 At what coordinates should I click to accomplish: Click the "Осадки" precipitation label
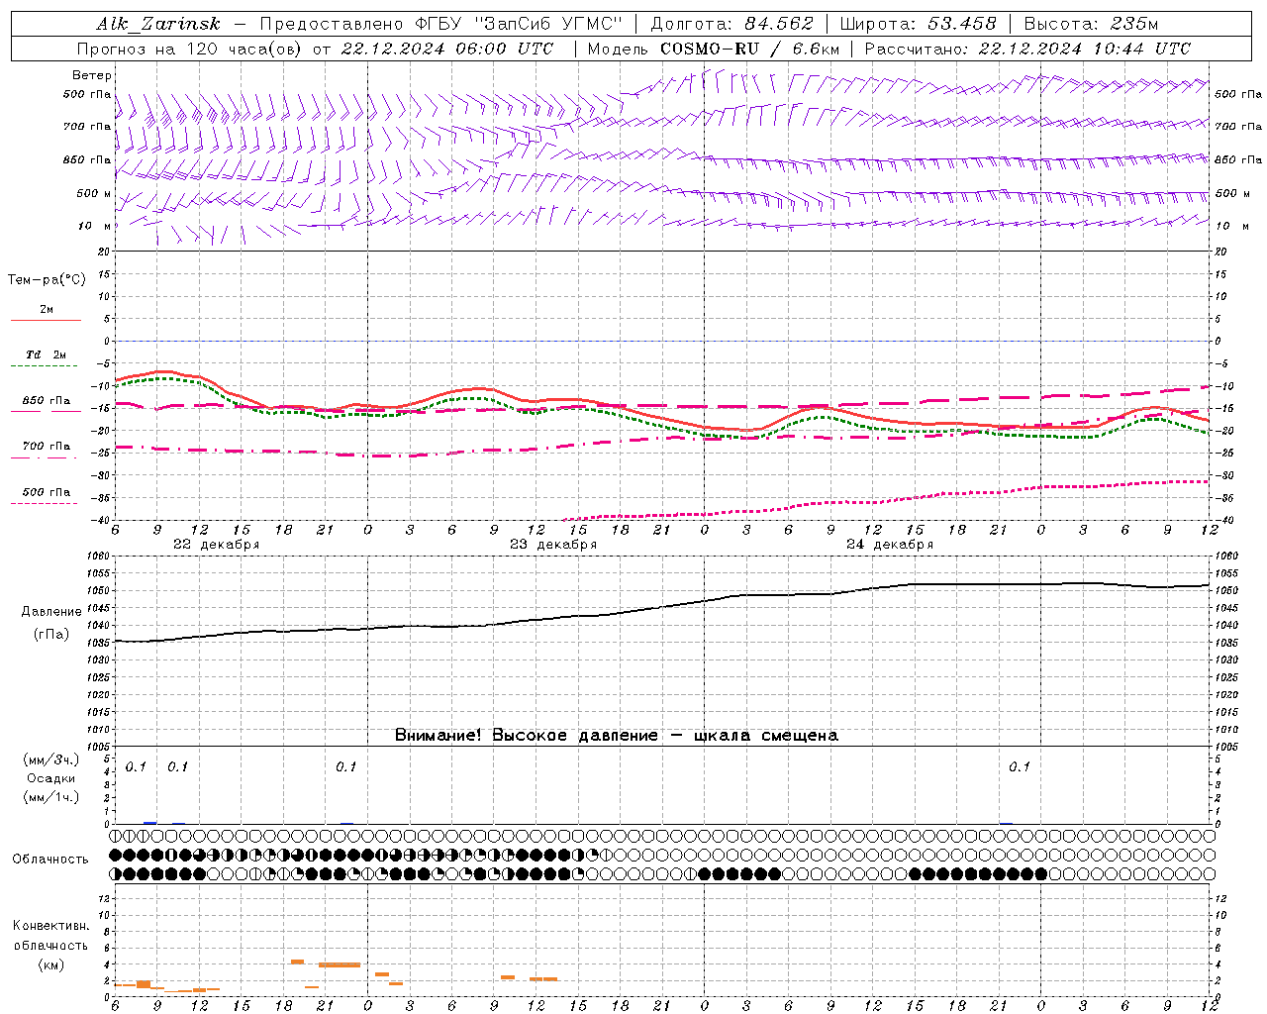click(51, 778)
